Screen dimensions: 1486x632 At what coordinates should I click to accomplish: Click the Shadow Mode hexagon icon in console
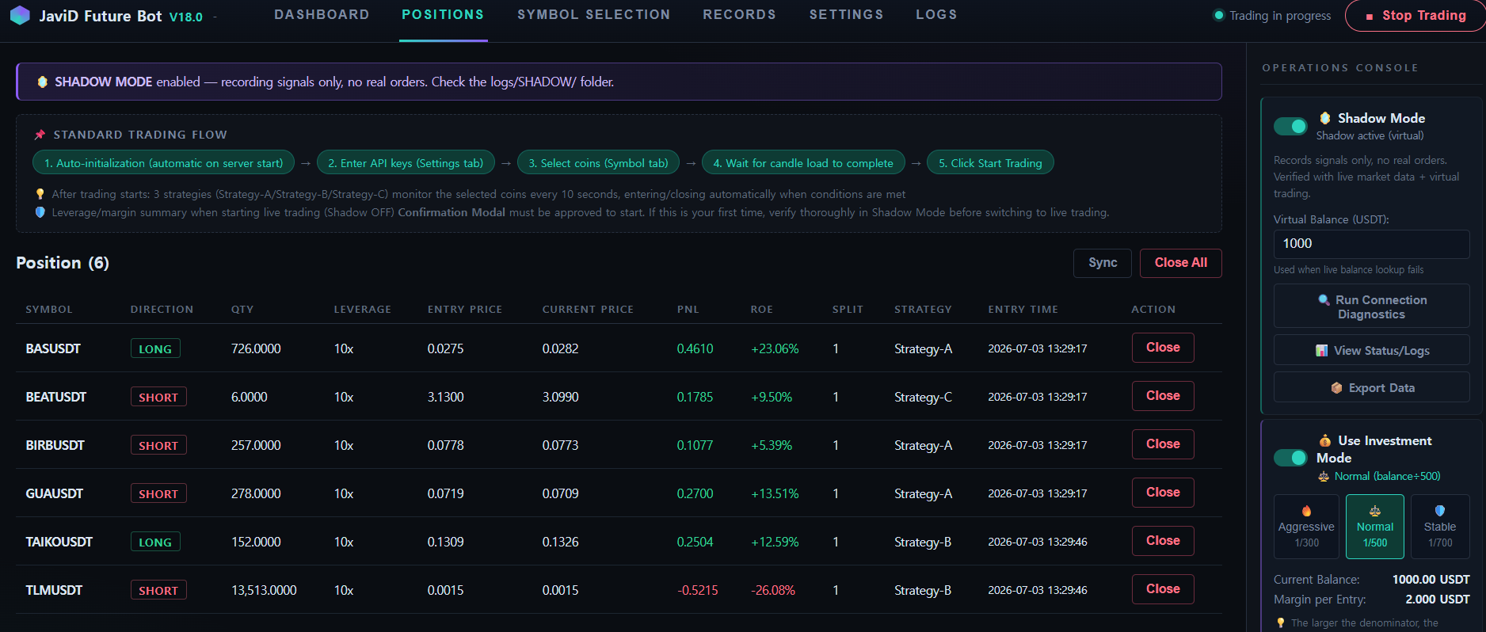pos(1325,118)
